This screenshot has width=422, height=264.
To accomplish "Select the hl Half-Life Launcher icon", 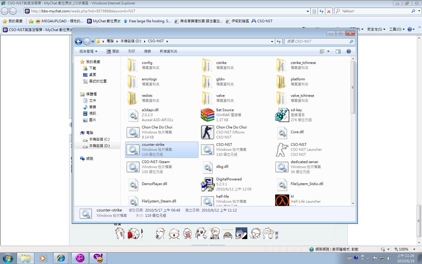I will pyautogui.click(x=282, y=200).
